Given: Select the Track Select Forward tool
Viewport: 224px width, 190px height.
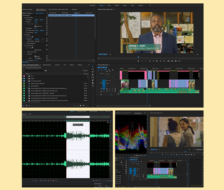Looking at the screenshot, I should [x=93, y=69].
